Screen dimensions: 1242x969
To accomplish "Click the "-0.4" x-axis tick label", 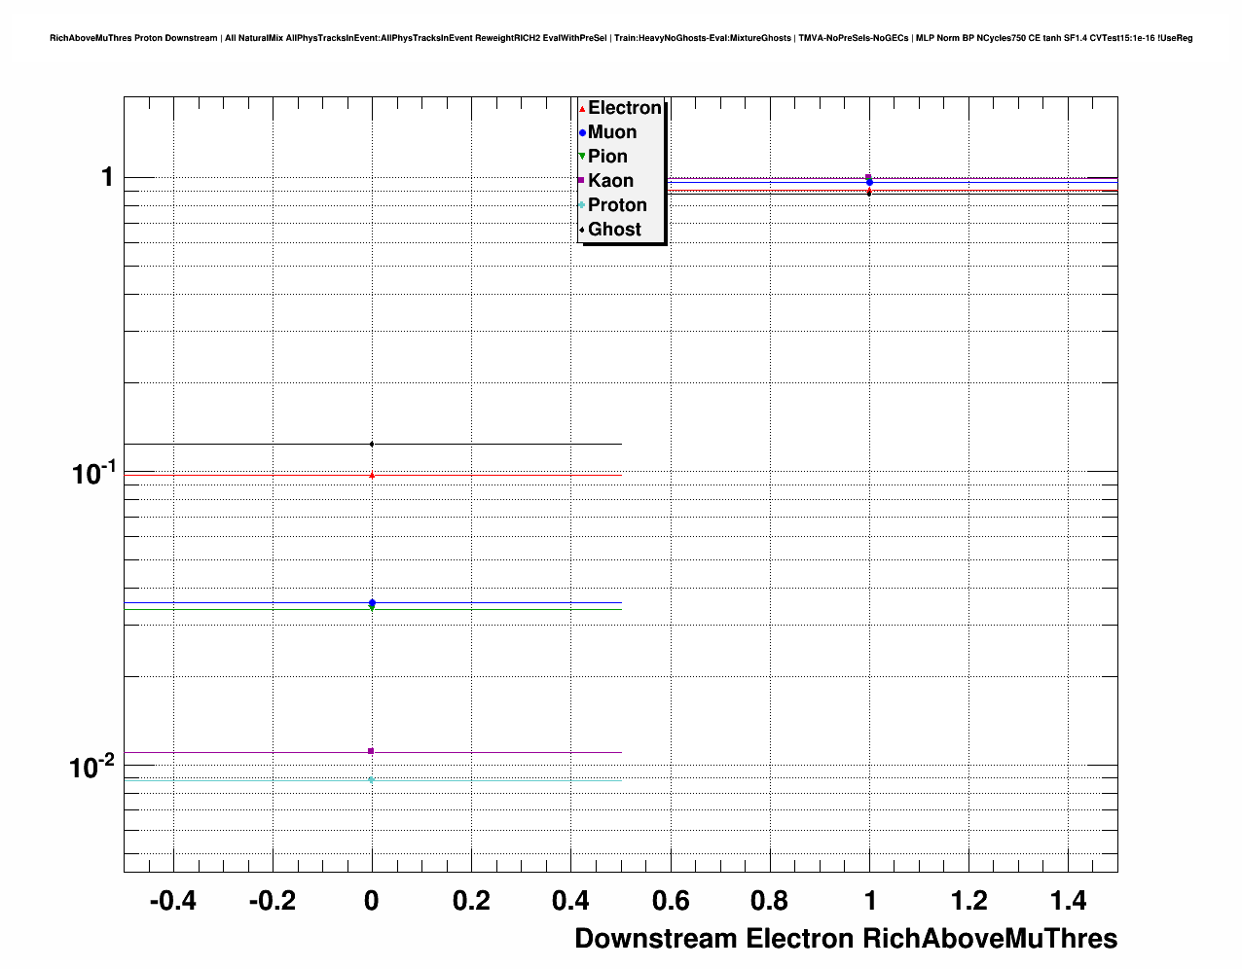I will pos(172,901).
